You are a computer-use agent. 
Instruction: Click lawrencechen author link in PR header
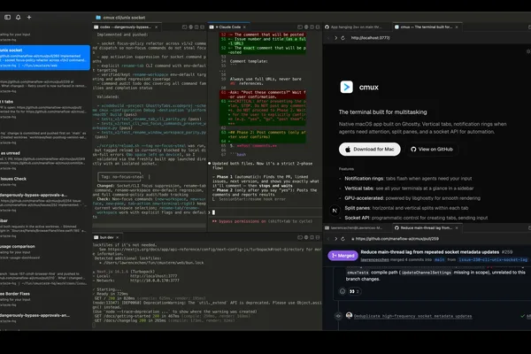(375, 260)
